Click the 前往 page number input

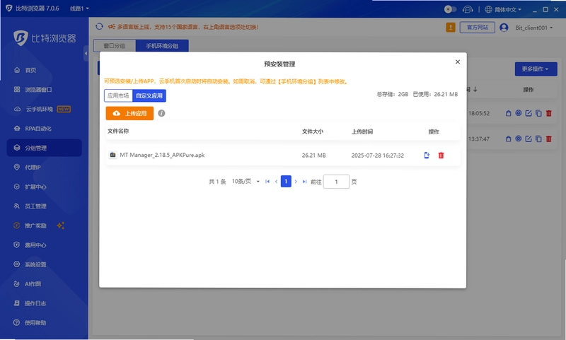coord(336,182)
